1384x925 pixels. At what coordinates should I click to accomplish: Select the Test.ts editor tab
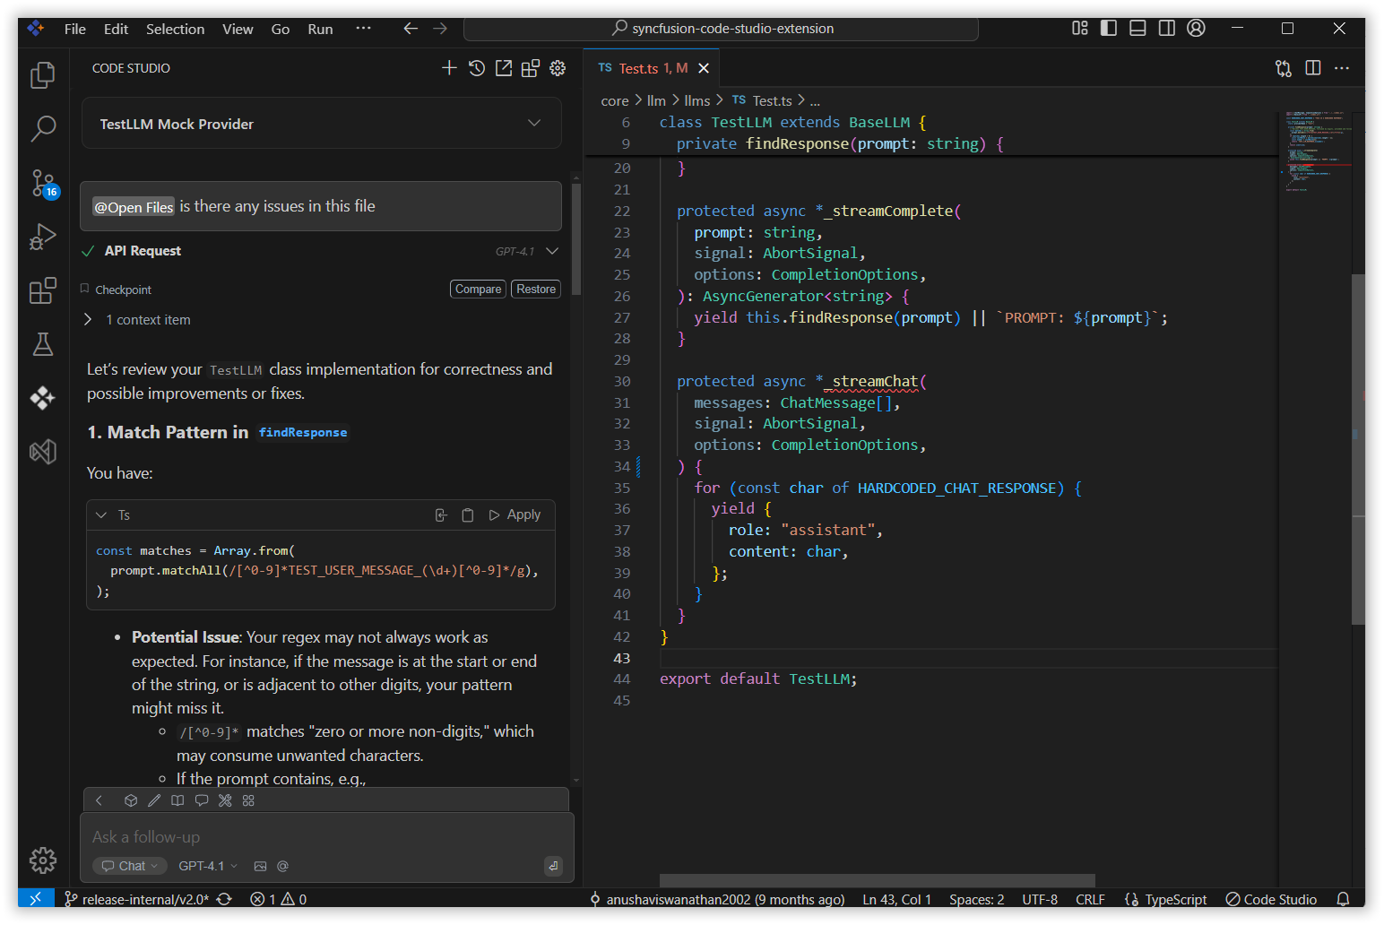point(652,68)
